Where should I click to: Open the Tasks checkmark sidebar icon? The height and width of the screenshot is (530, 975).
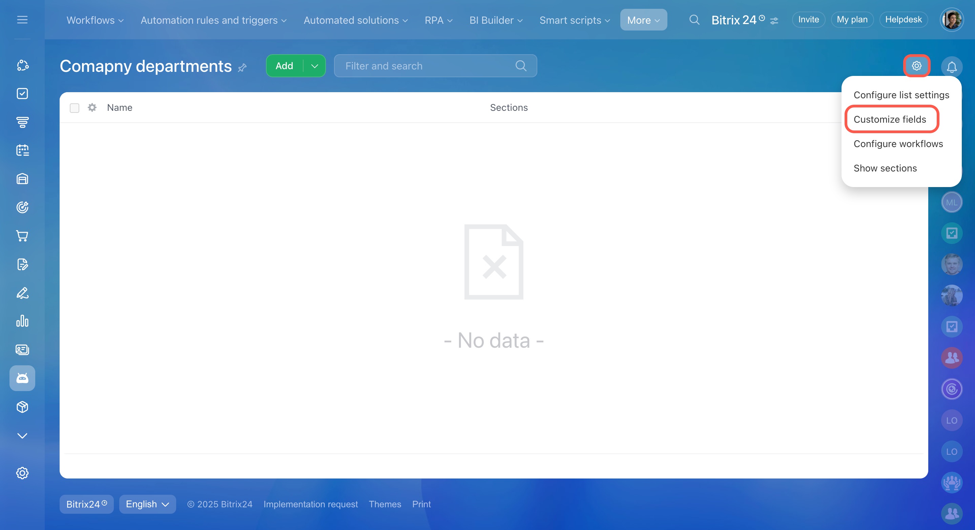tap(22, 94)
